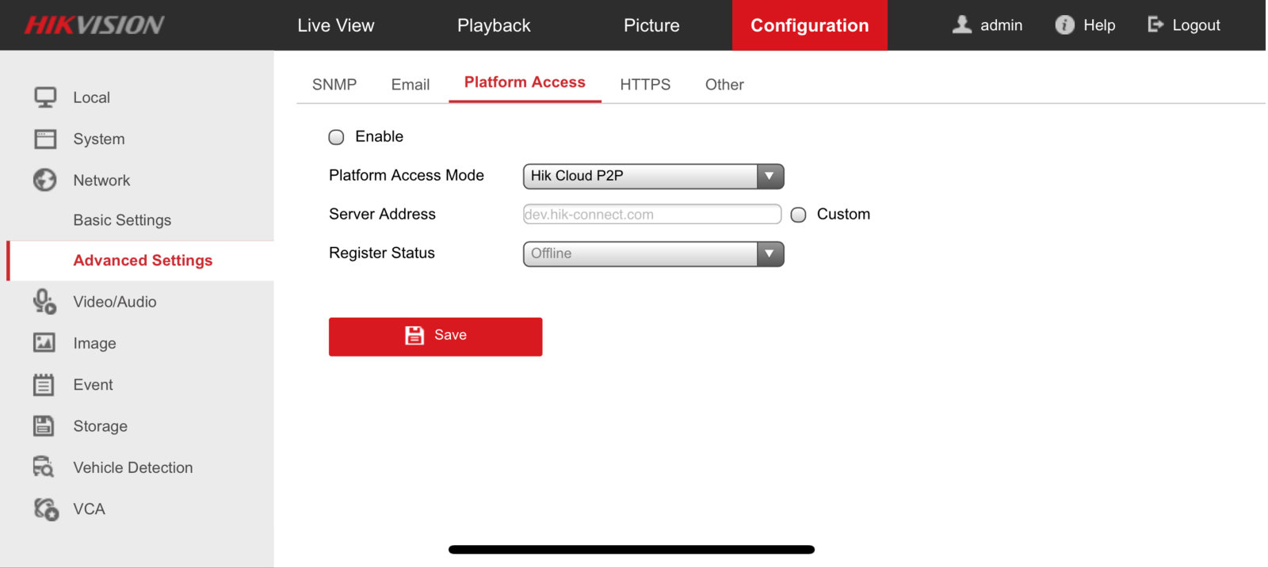The image size is (1268, 568).
Task: Click the Video/Audio microphone icon
Action: point(44,302)
